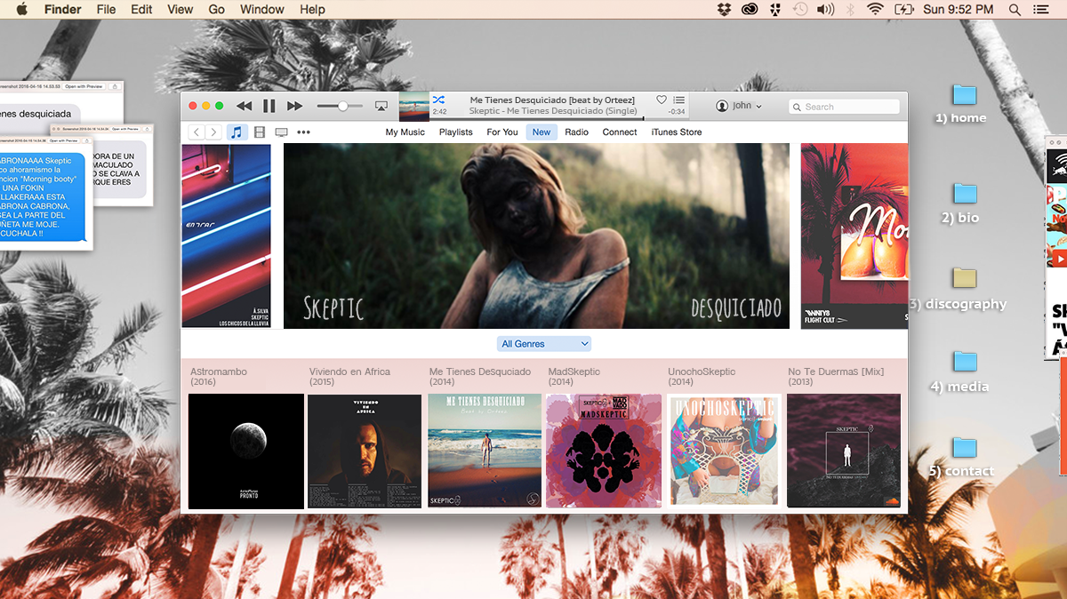Click the Astromambo (2016) title link
Viewport: 1067px width, 599px height.
pyautogui.click(x=219, y=377)
